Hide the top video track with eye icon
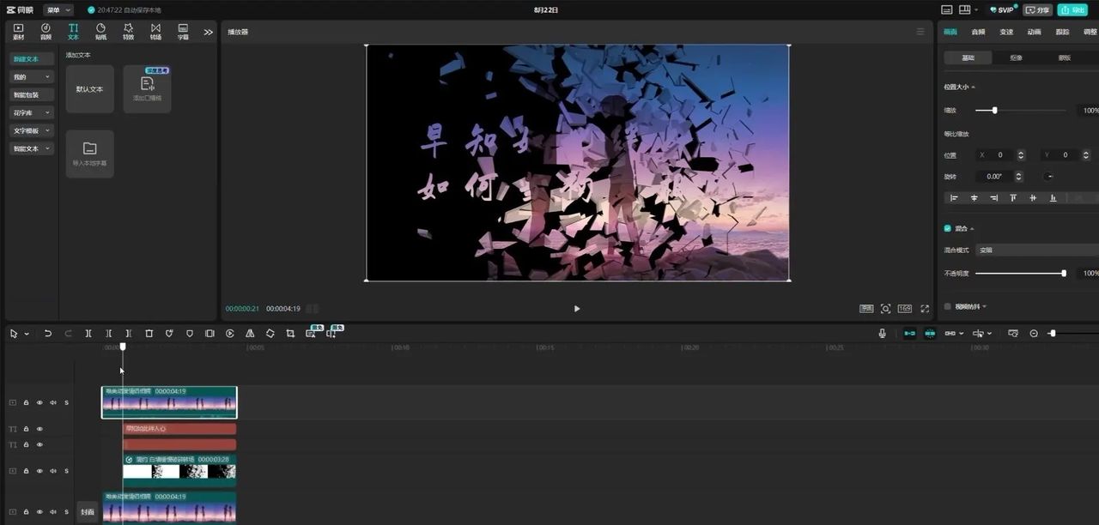1099x525 pixels. click(x=39, y=402)
